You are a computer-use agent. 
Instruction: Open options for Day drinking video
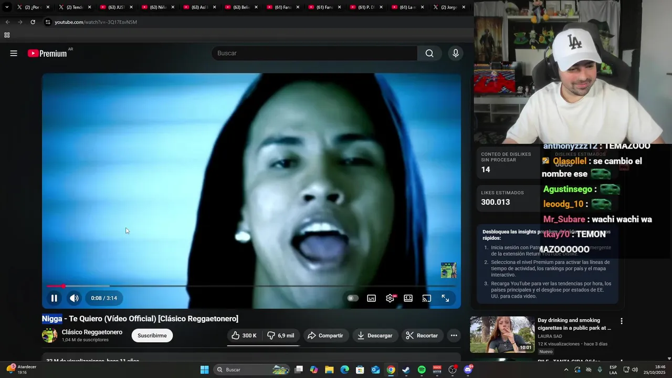(x=622, y=321)
